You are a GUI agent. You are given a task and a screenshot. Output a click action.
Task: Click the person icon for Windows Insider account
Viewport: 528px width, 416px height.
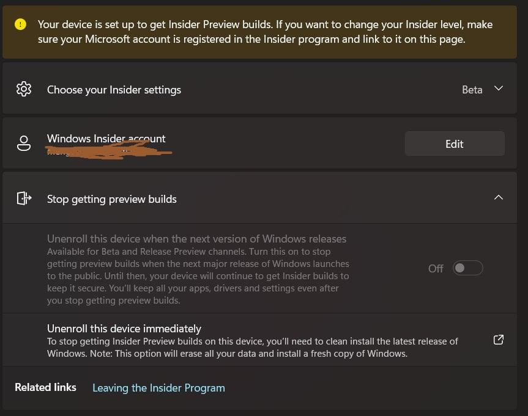[24, 144]
